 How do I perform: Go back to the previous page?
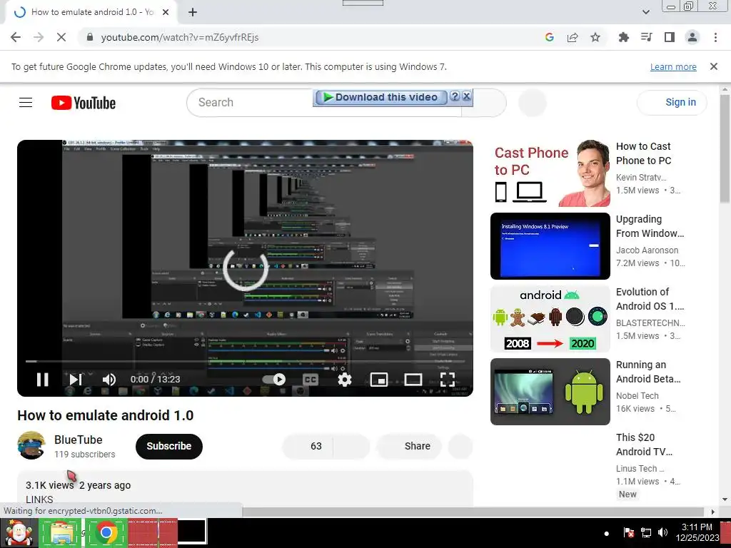point(16,37)
